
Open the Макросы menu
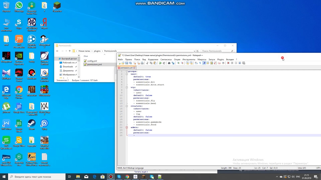pyautogui.click(x=202, y=59)
